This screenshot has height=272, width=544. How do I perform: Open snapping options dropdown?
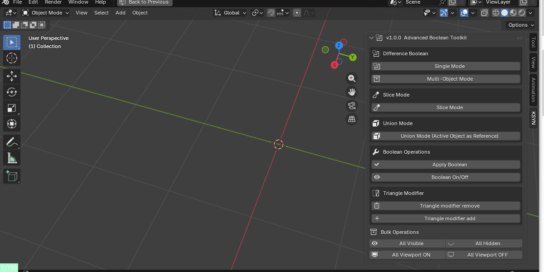(x=282, y=13)
